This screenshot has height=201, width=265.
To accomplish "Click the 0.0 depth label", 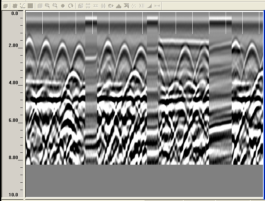I will 15,14.
